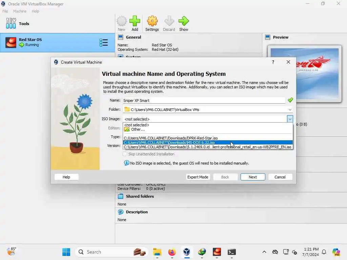This screenshot has height=260, width=347.
Task: Click the Show green arrow icon
Action: click(x=184, y=23)
